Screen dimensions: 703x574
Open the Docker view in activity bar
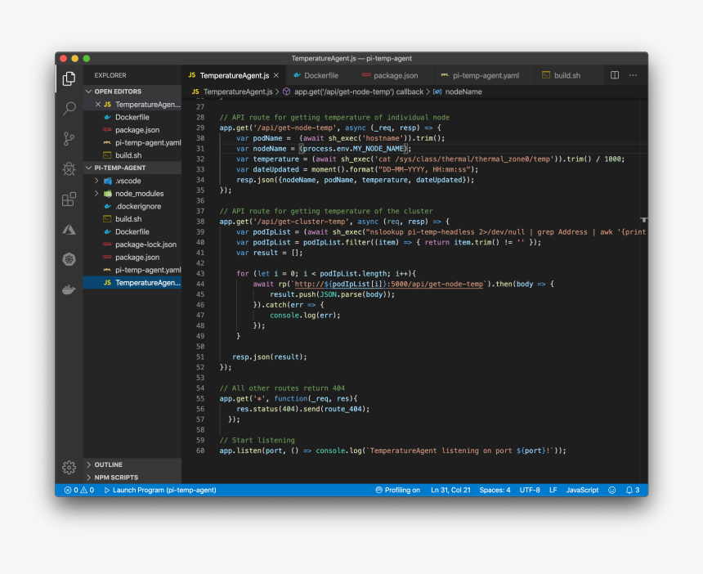pyautogui.click(x=69, y=289)
